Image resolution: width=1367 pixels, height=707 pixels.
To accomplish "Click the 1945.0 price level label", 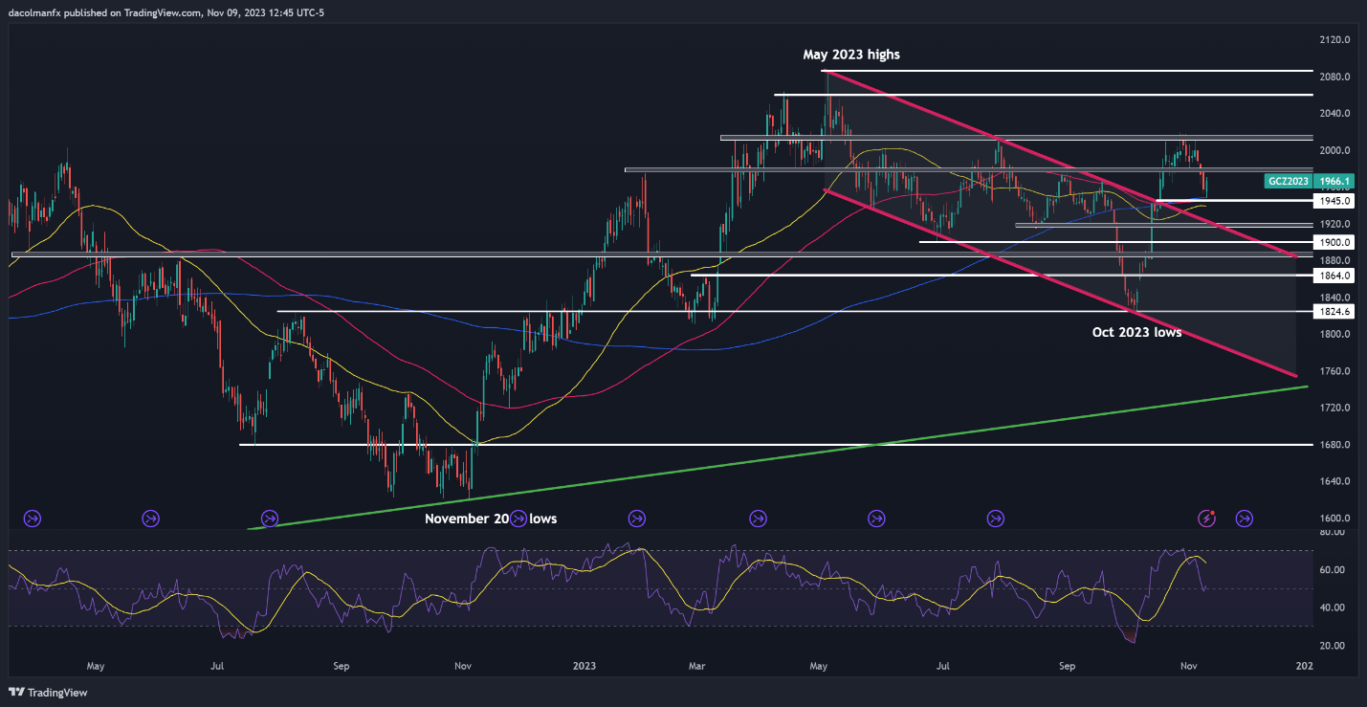I will click(x=1334, y=201).
